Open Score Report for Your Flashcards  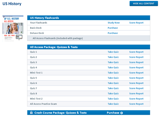pos(136,23)
